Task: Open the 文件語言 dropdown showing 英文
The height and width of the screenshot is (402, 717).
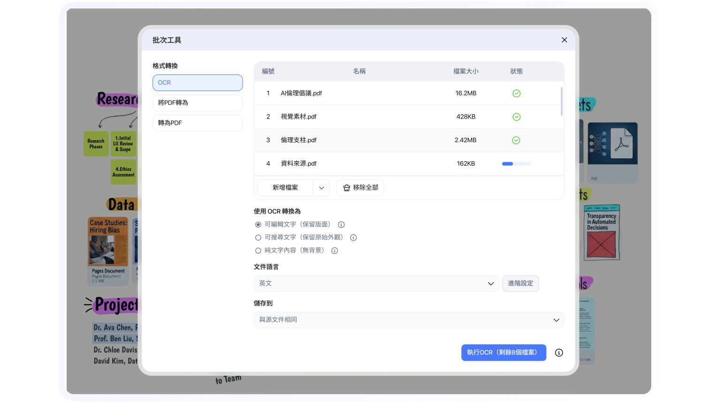Action: click(x=376, y=283)
